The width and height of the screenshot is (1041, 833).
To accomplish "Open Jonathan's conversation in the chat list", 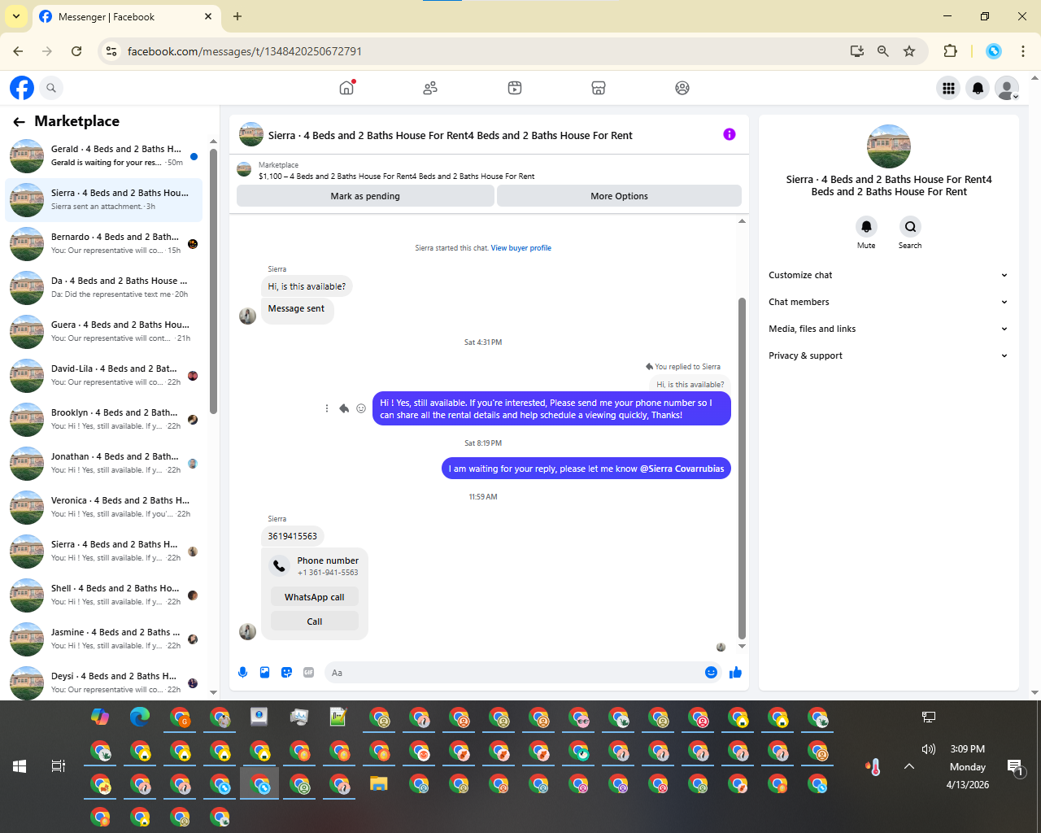I will coord(104,464).
